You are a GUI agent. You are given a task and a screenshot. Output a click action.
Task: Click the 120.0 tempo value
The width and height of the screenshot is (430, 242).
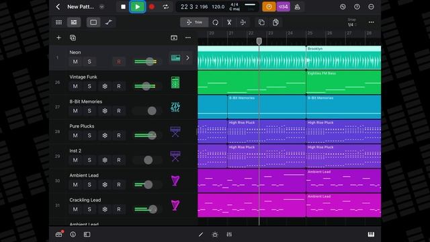click(218, 7)
